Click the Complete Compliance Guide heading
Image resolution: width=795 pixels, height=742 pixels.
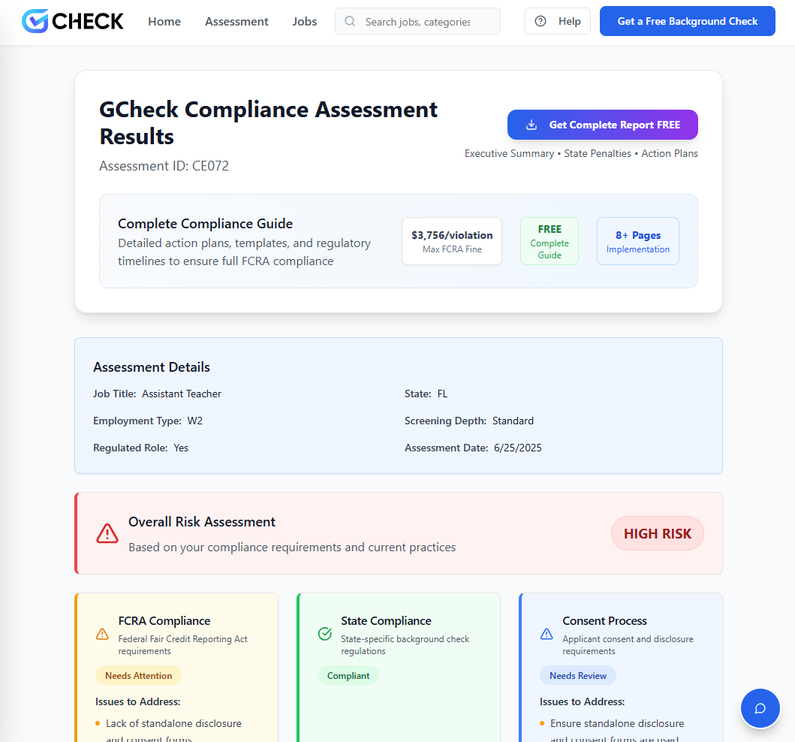206,224
